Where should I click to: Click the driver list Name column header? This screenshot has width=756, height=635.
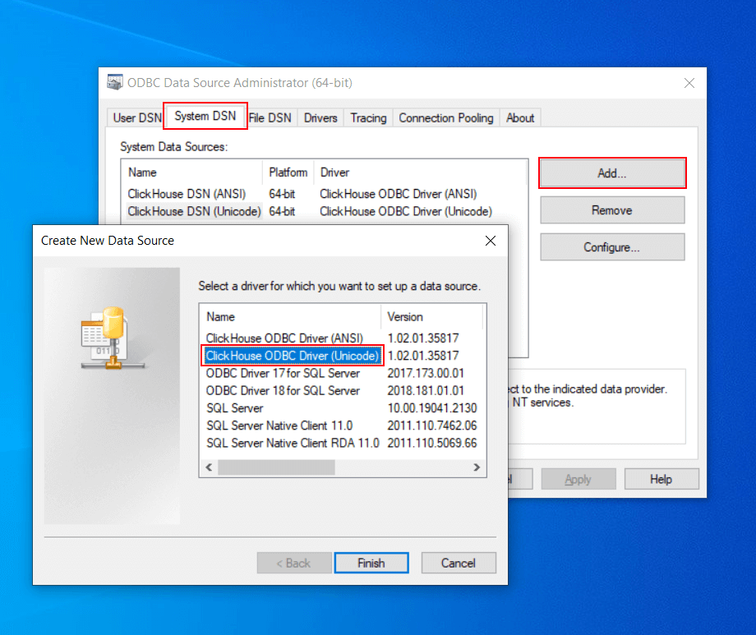coord(291,317)
